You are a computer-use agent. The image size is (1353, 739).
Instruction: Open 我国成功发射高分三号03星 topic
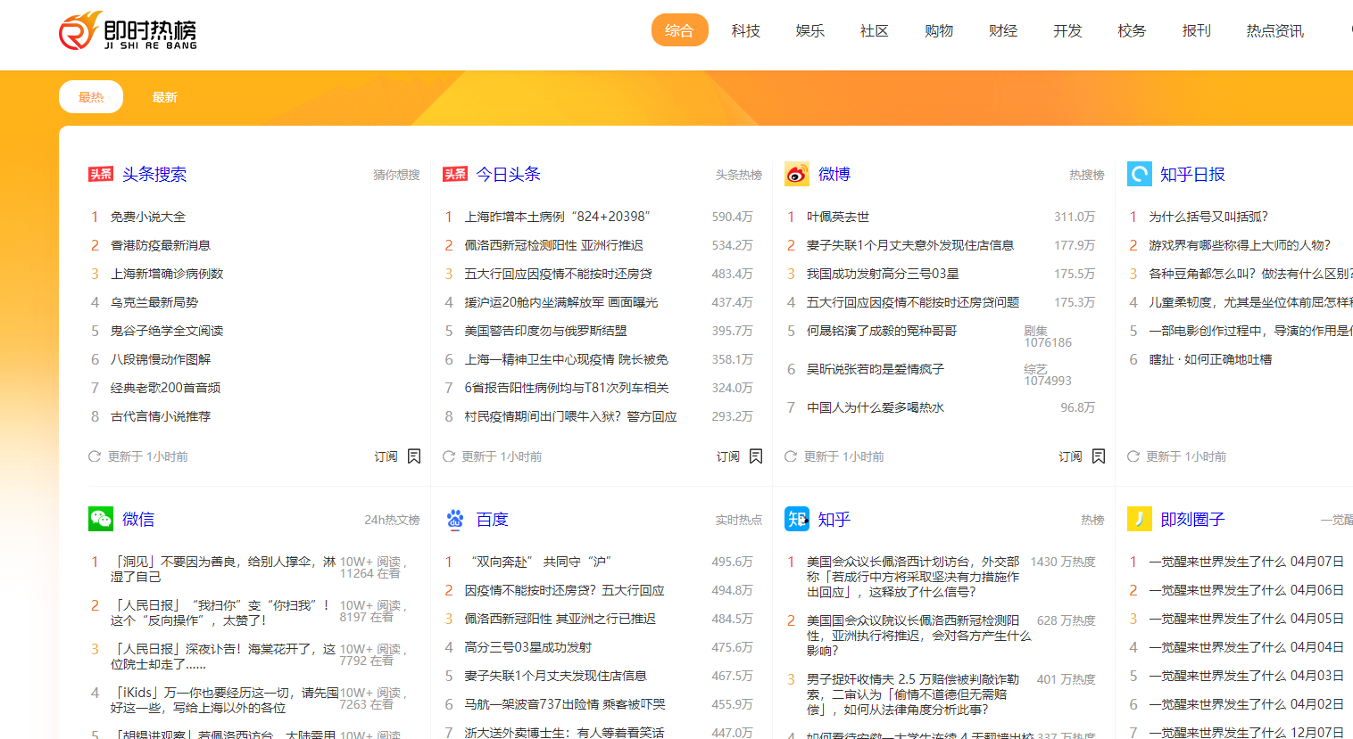(x=883, y=274)
